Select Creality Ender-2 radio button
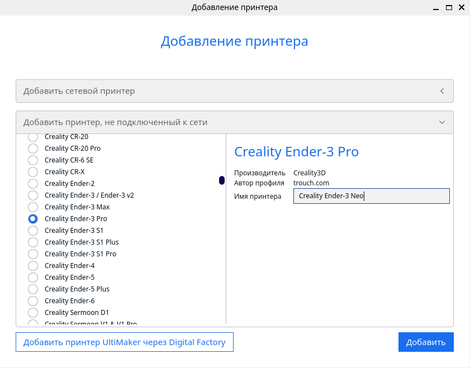The width and height of the screenshot is (470, 368). click(x=33, y=184)
